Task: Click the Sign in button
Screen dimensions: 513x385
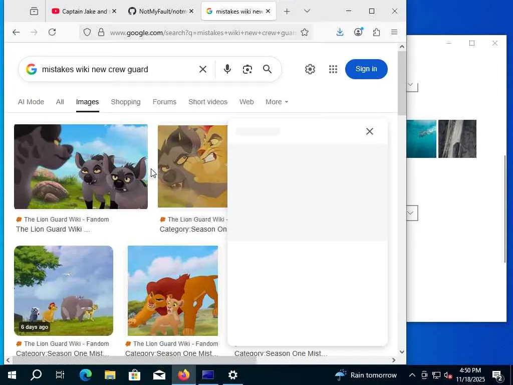Action: tap(366, 69)
